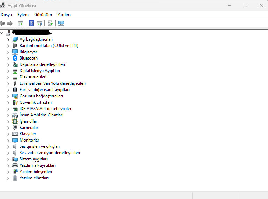Open the Eylem menu

[23, 15]
